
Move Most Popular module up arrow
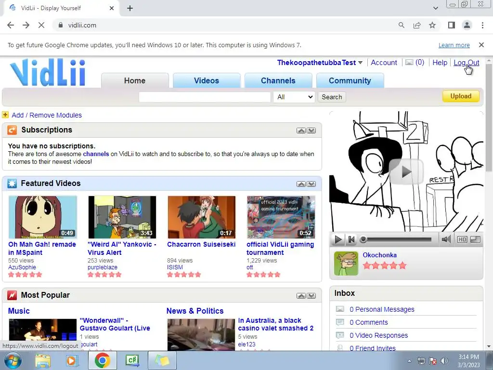coord(301,296)
